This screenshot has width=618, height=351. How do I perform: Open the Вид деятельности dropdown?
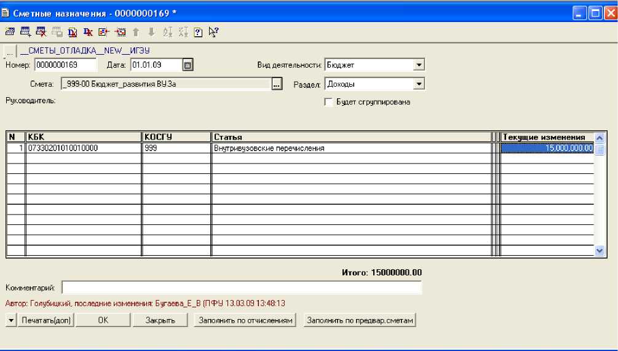pyautogui.click(x=419, y=65)
